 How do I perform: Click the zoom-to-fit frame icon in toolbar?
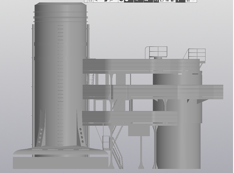pyautogui.click(x=90, y=1)
